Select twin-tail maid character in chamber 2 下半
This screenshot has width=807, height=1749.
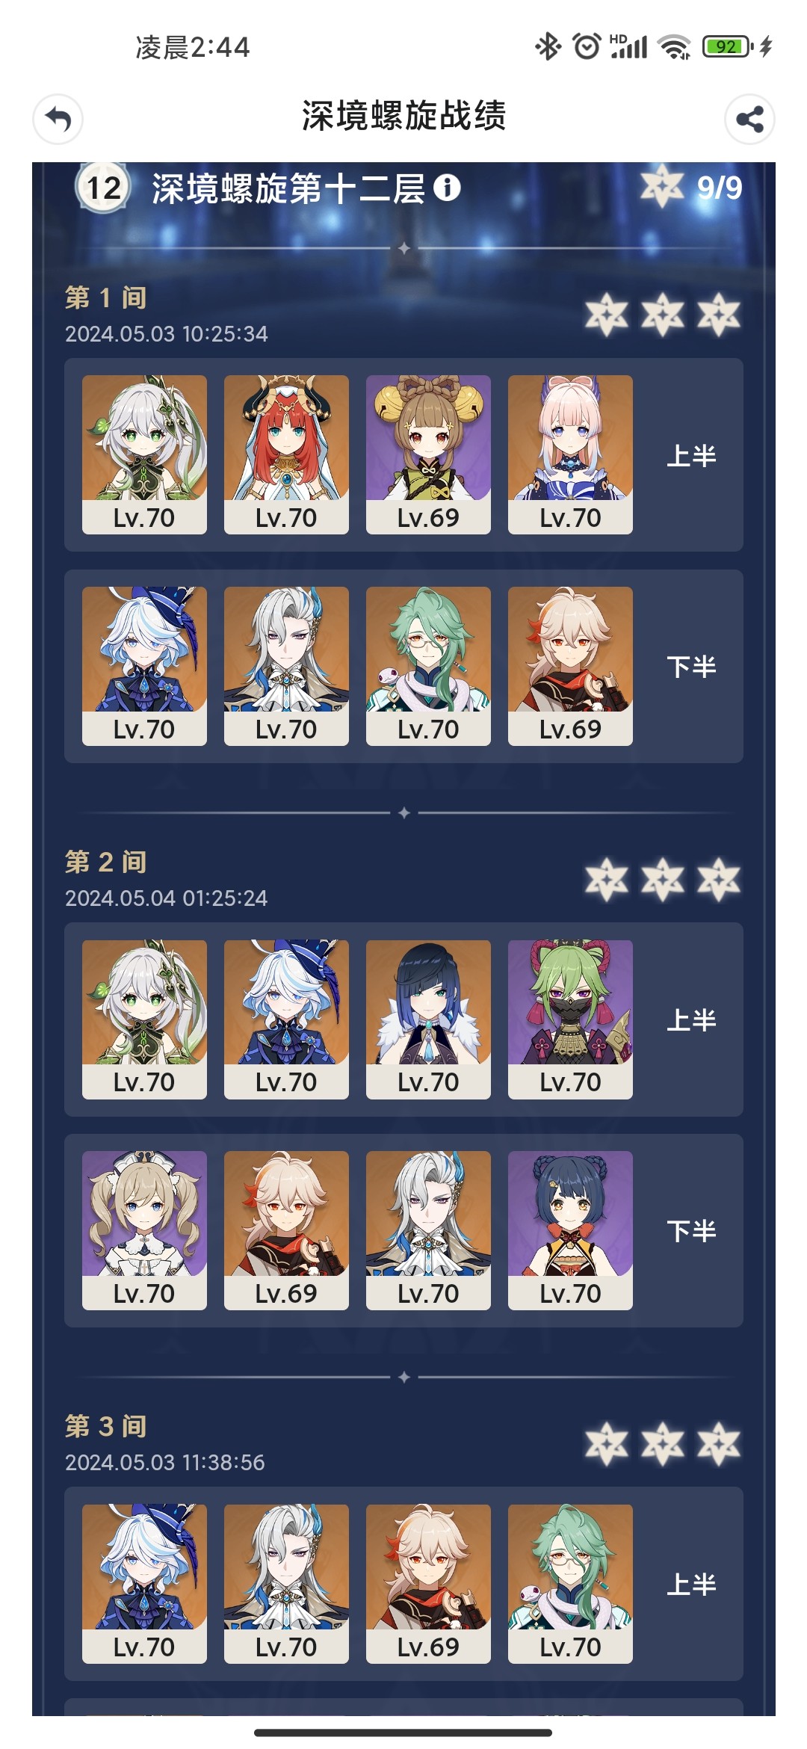pos(144,1230)
